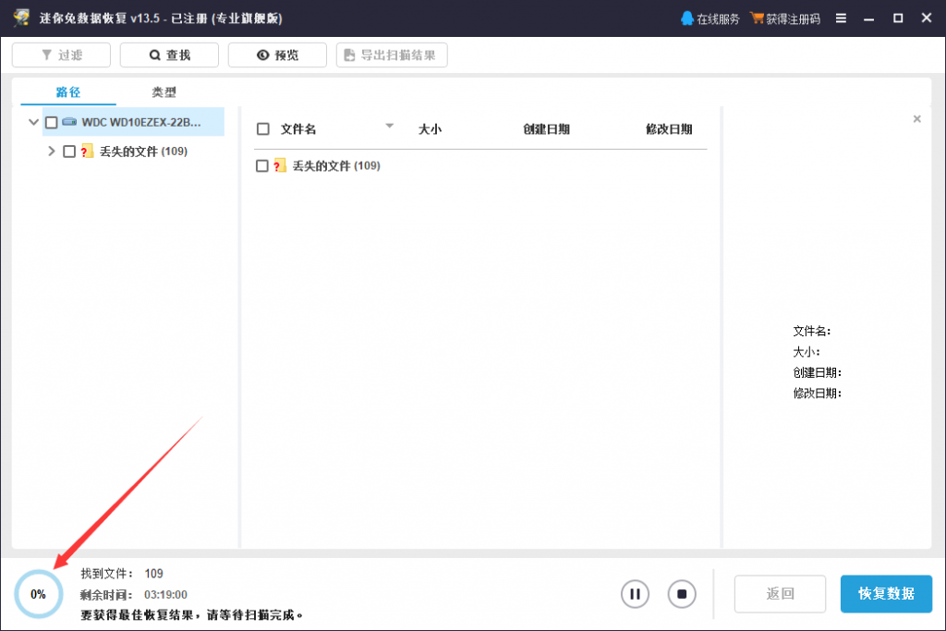Click the drive icon of WDC WD10EZEX
This screenshot has height=631, width=946.
click(x=69, y=122)
